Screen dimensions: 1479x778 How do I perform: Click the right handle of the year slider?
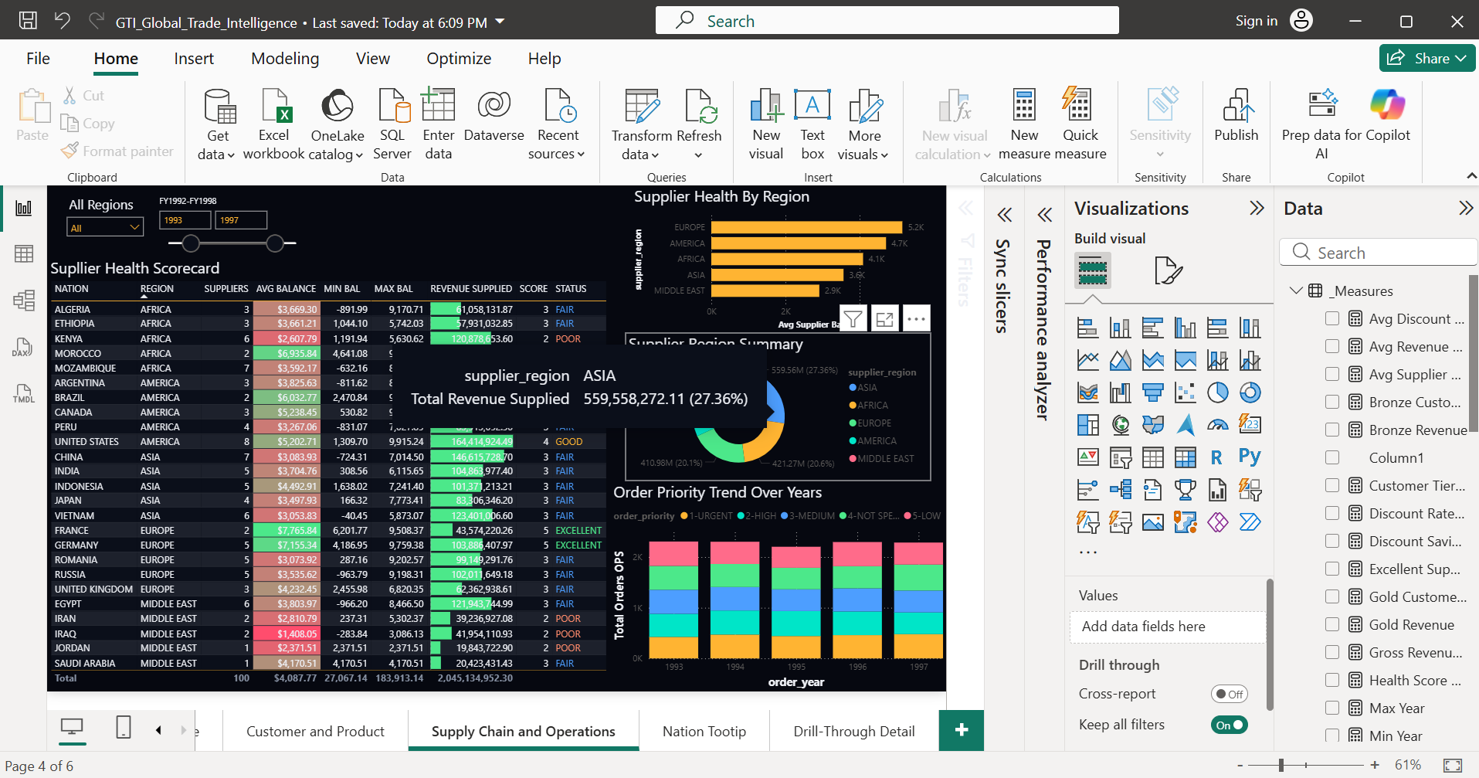(275, 243)
